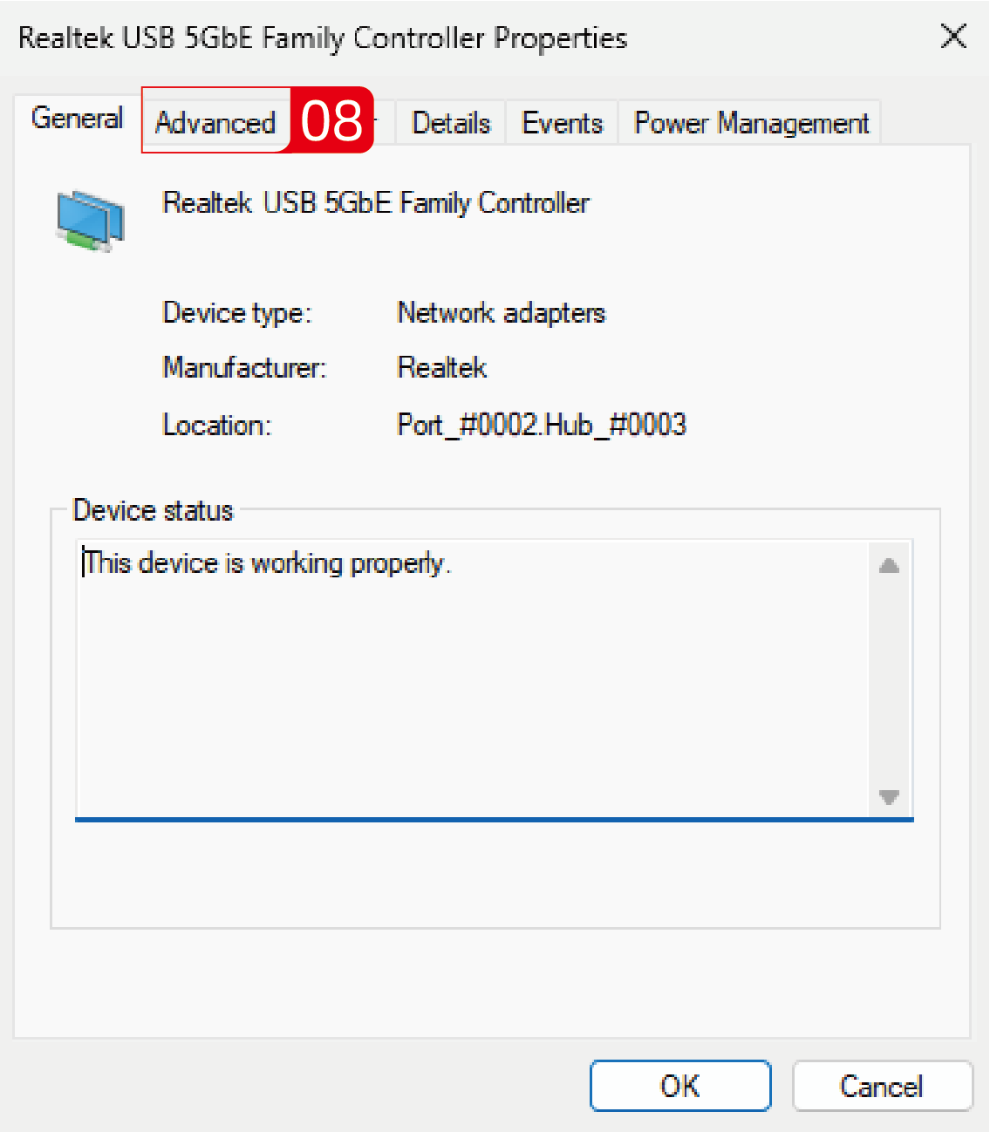
Task: Click the Realtek manufacturer value
Action: pyautogui.click(x=441, y=368)
